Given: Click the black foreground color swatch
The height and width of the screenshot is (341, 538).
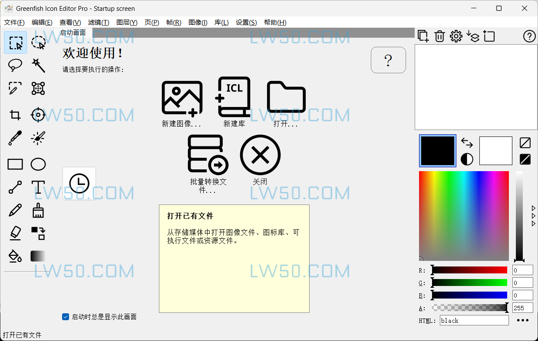Looking at the screenshot, I should pyautogui.click(x=437, y=150).
